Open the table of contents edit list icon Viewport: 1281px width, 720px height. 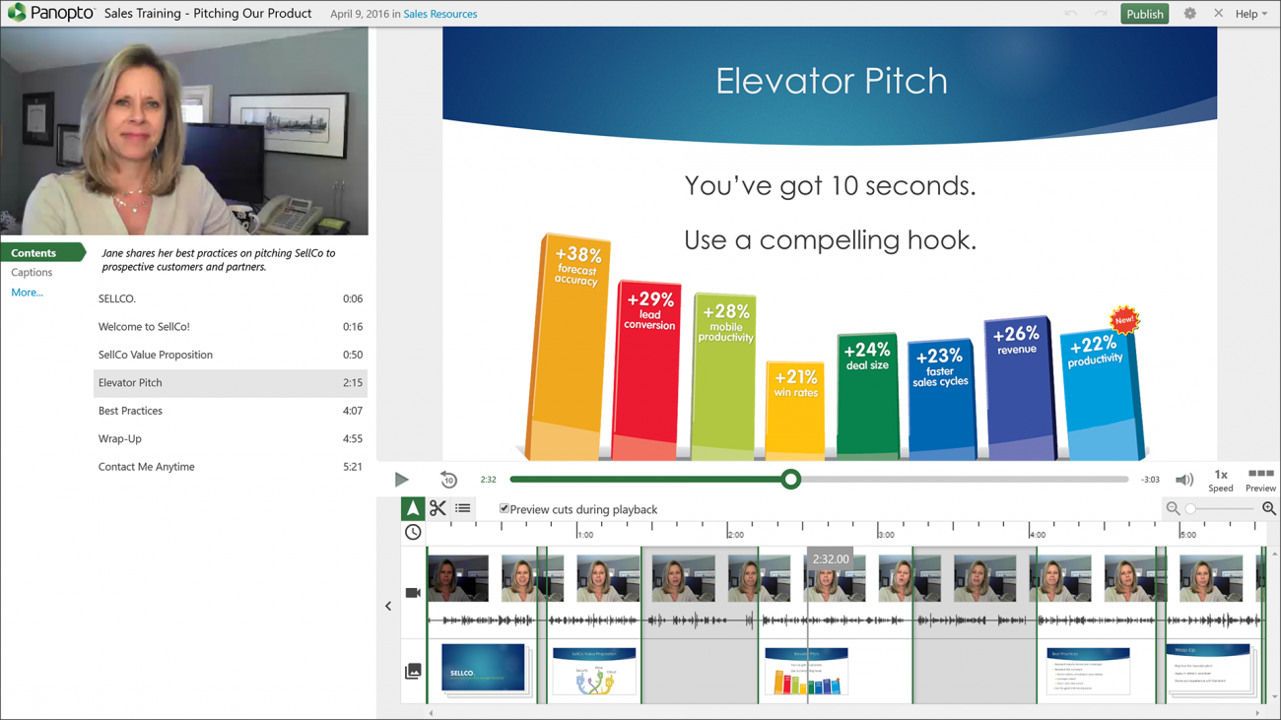[462, 508]
